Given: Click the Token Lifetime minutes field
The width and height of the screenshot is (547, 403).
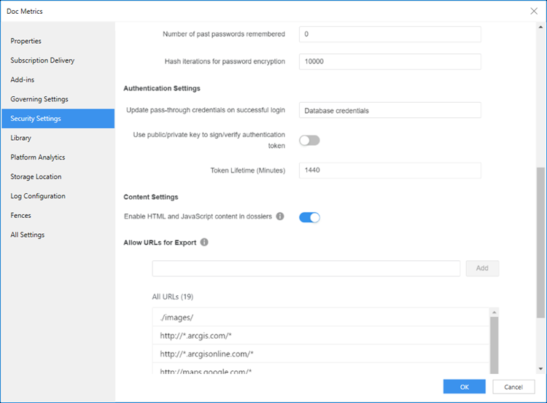Looking at the screenshot, I should (x=389, y=171).
